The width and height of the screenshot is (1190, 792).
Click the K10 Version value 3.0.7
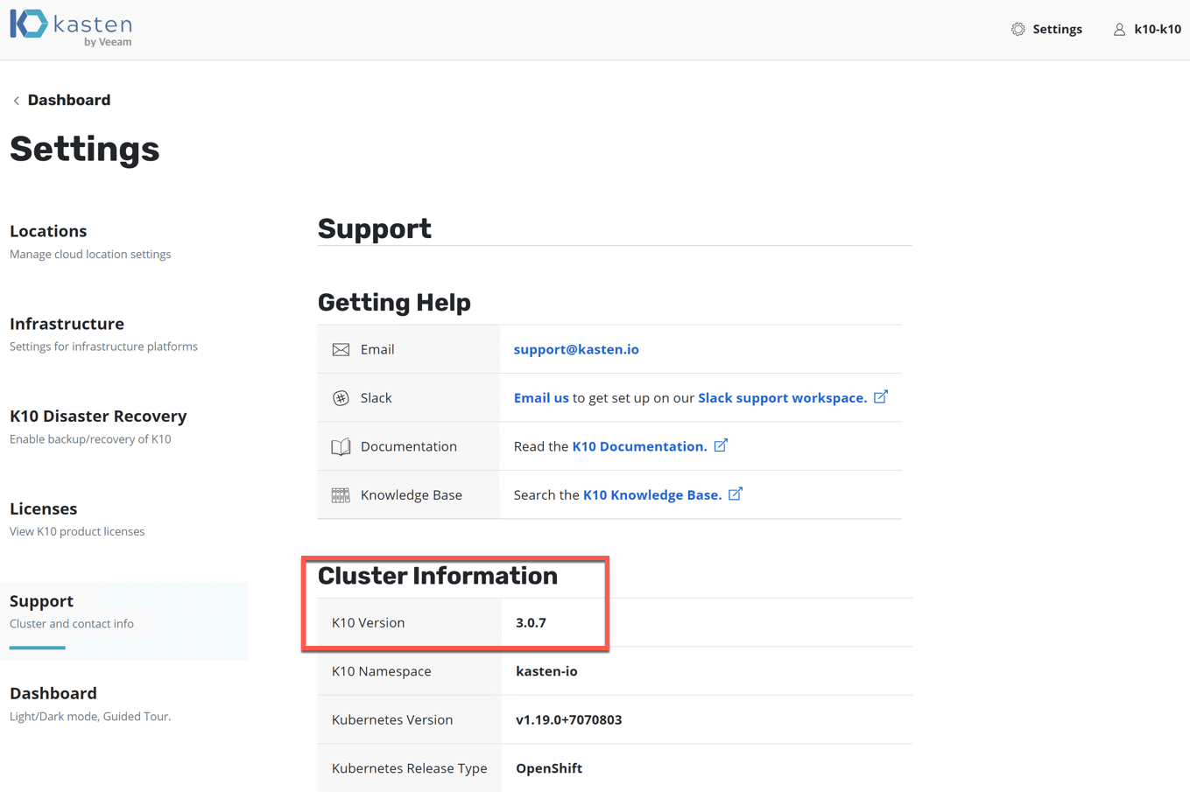point(531,623)
